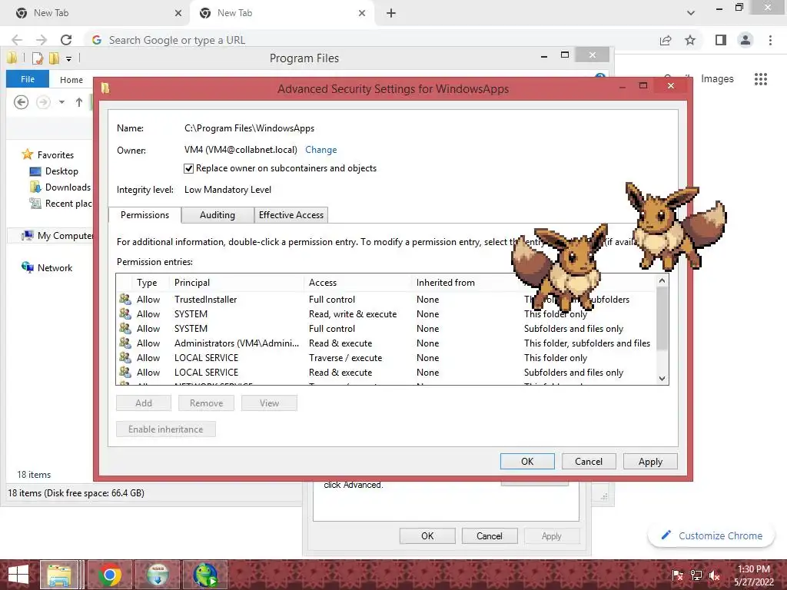Select LOCAL SERVICE Traverse / execute entry
The image size is (787, 590).
click(x=387, y=358)
